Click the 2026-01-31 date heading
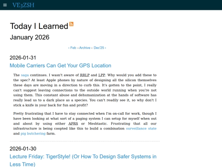The width and height of the screenshot is (222, 167). click(x=23, y=58)
